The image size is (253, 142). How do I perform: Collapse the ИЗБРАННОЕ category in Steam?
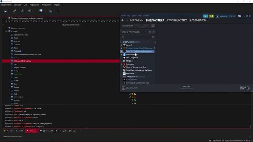tap(122, 42)
